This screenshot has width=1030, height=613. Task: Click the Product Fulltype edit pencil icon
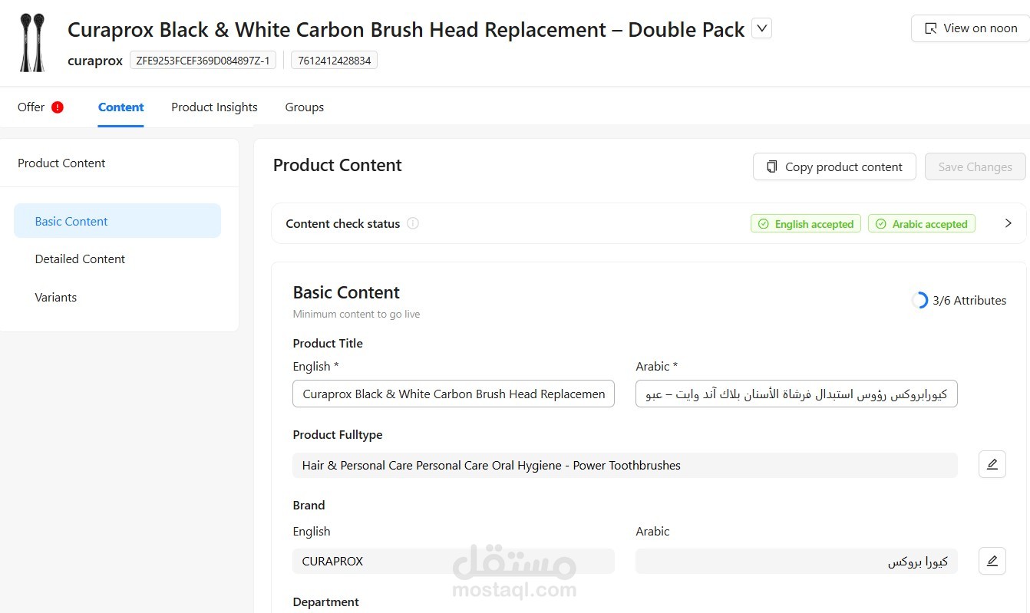[x=992, y=464]
